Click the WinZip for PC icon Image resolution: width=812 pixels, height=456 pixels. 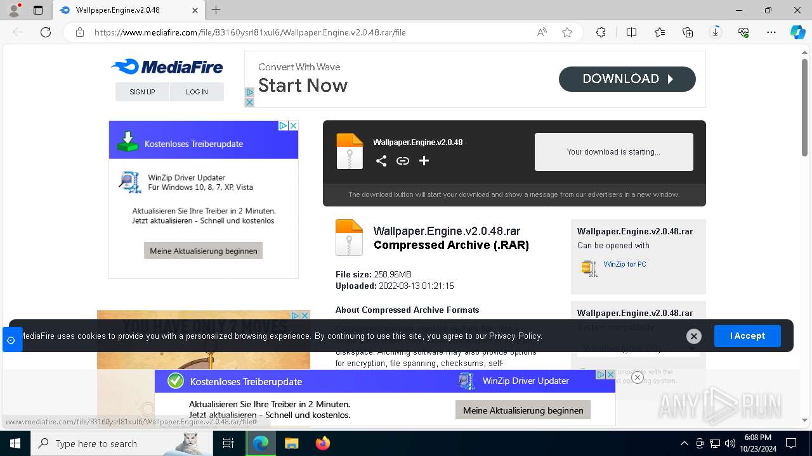[x=589, y=268]
